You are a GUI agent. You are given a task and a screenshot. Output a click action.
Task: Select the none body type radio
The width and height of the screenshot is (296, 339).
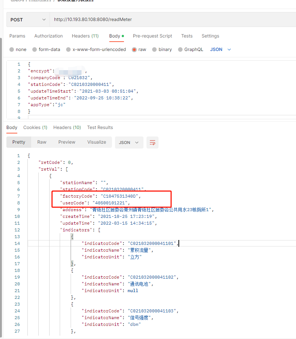[x=12, y=49]
